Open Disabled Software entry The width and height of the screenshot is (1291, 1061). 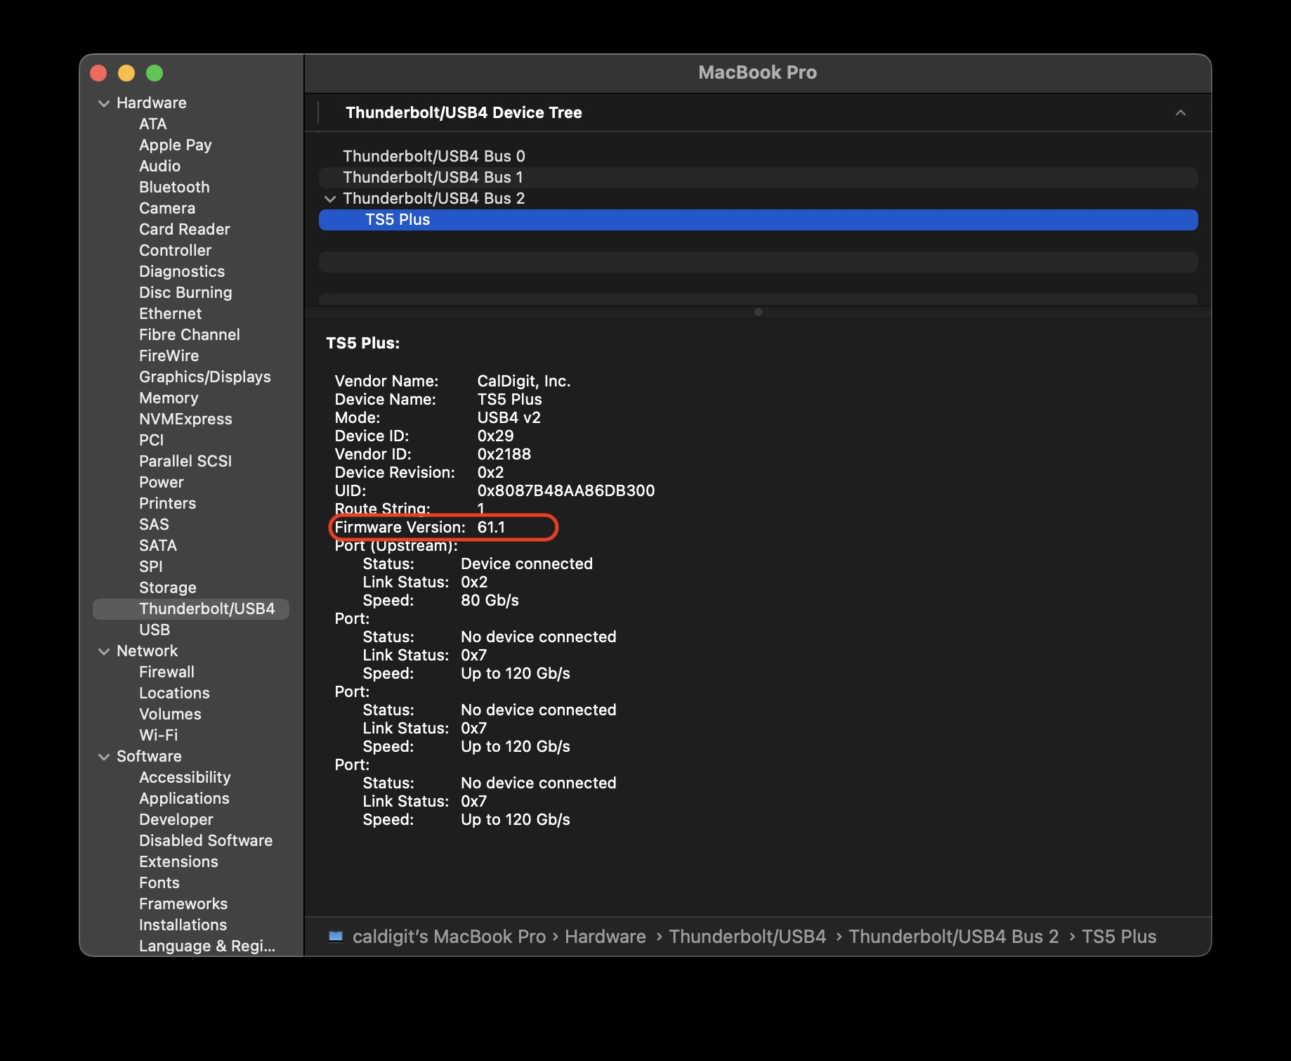tap(205, 840)
